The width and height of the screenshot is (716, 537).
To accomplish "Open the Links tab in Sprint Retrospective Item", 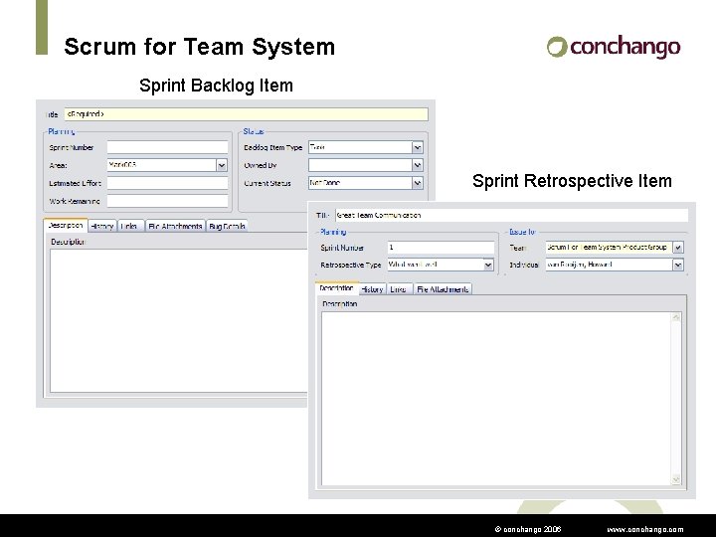I will (x=399, y=289).
